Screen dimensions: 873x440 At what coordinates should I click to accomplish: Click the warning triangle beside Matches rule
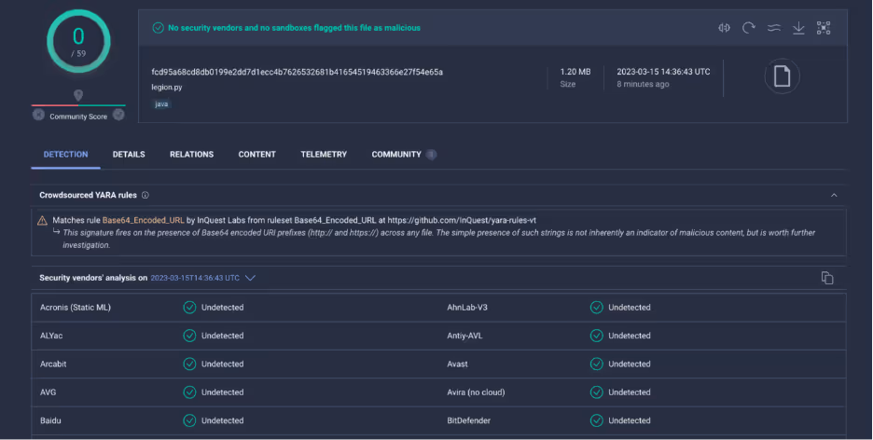point(42,221)
